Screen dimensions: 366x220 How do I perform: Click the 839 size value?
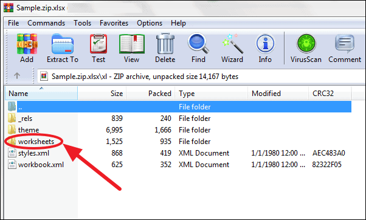pos(117,119)
